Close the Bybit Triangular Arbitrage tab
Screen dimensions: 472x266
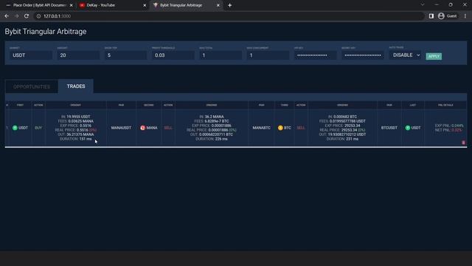click(x=218, y=5)
